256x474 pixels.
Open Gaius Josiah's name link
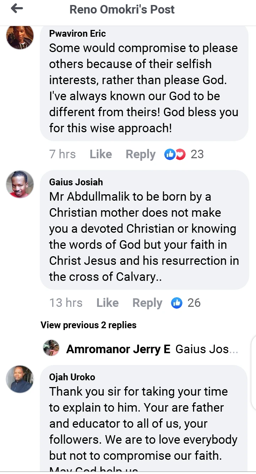(76, 182)
